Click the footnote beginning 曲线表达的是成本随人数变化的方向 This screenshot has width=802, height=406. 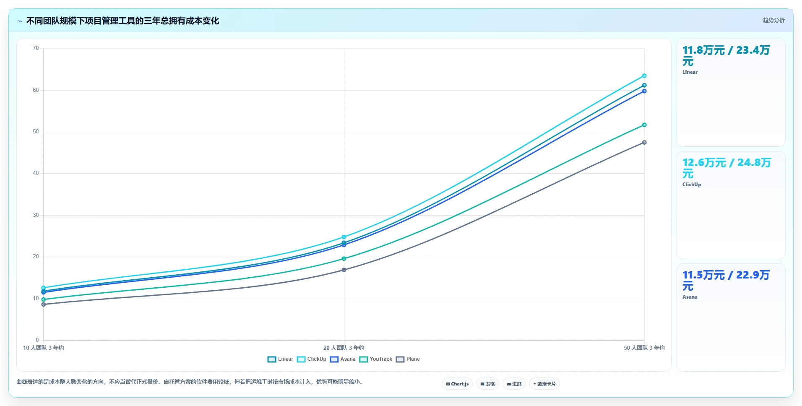(x=190, y=382)
